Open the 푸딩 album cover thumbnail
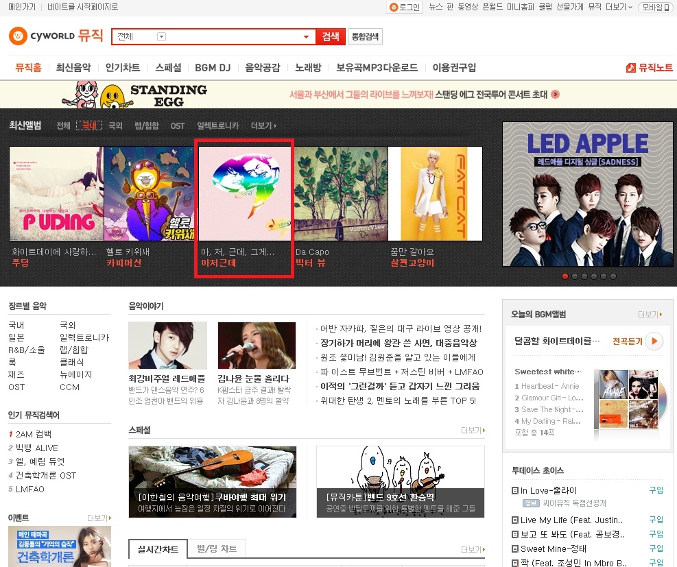This screenshot has height=567, width=677. tap(56, 193)
